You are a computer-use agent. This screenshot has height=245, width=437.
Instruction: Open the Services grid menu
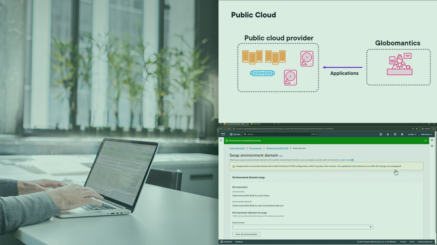[x=235, y=134]
